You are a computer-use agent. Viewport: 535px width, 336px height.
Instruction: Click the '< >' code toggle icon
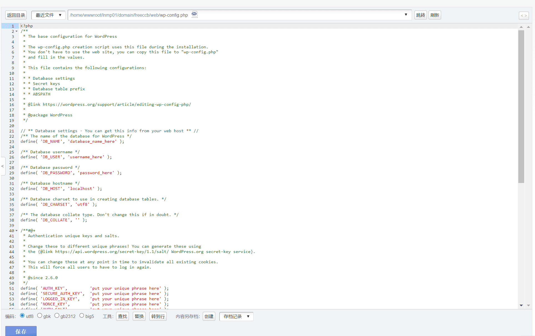tap(524, 16)
